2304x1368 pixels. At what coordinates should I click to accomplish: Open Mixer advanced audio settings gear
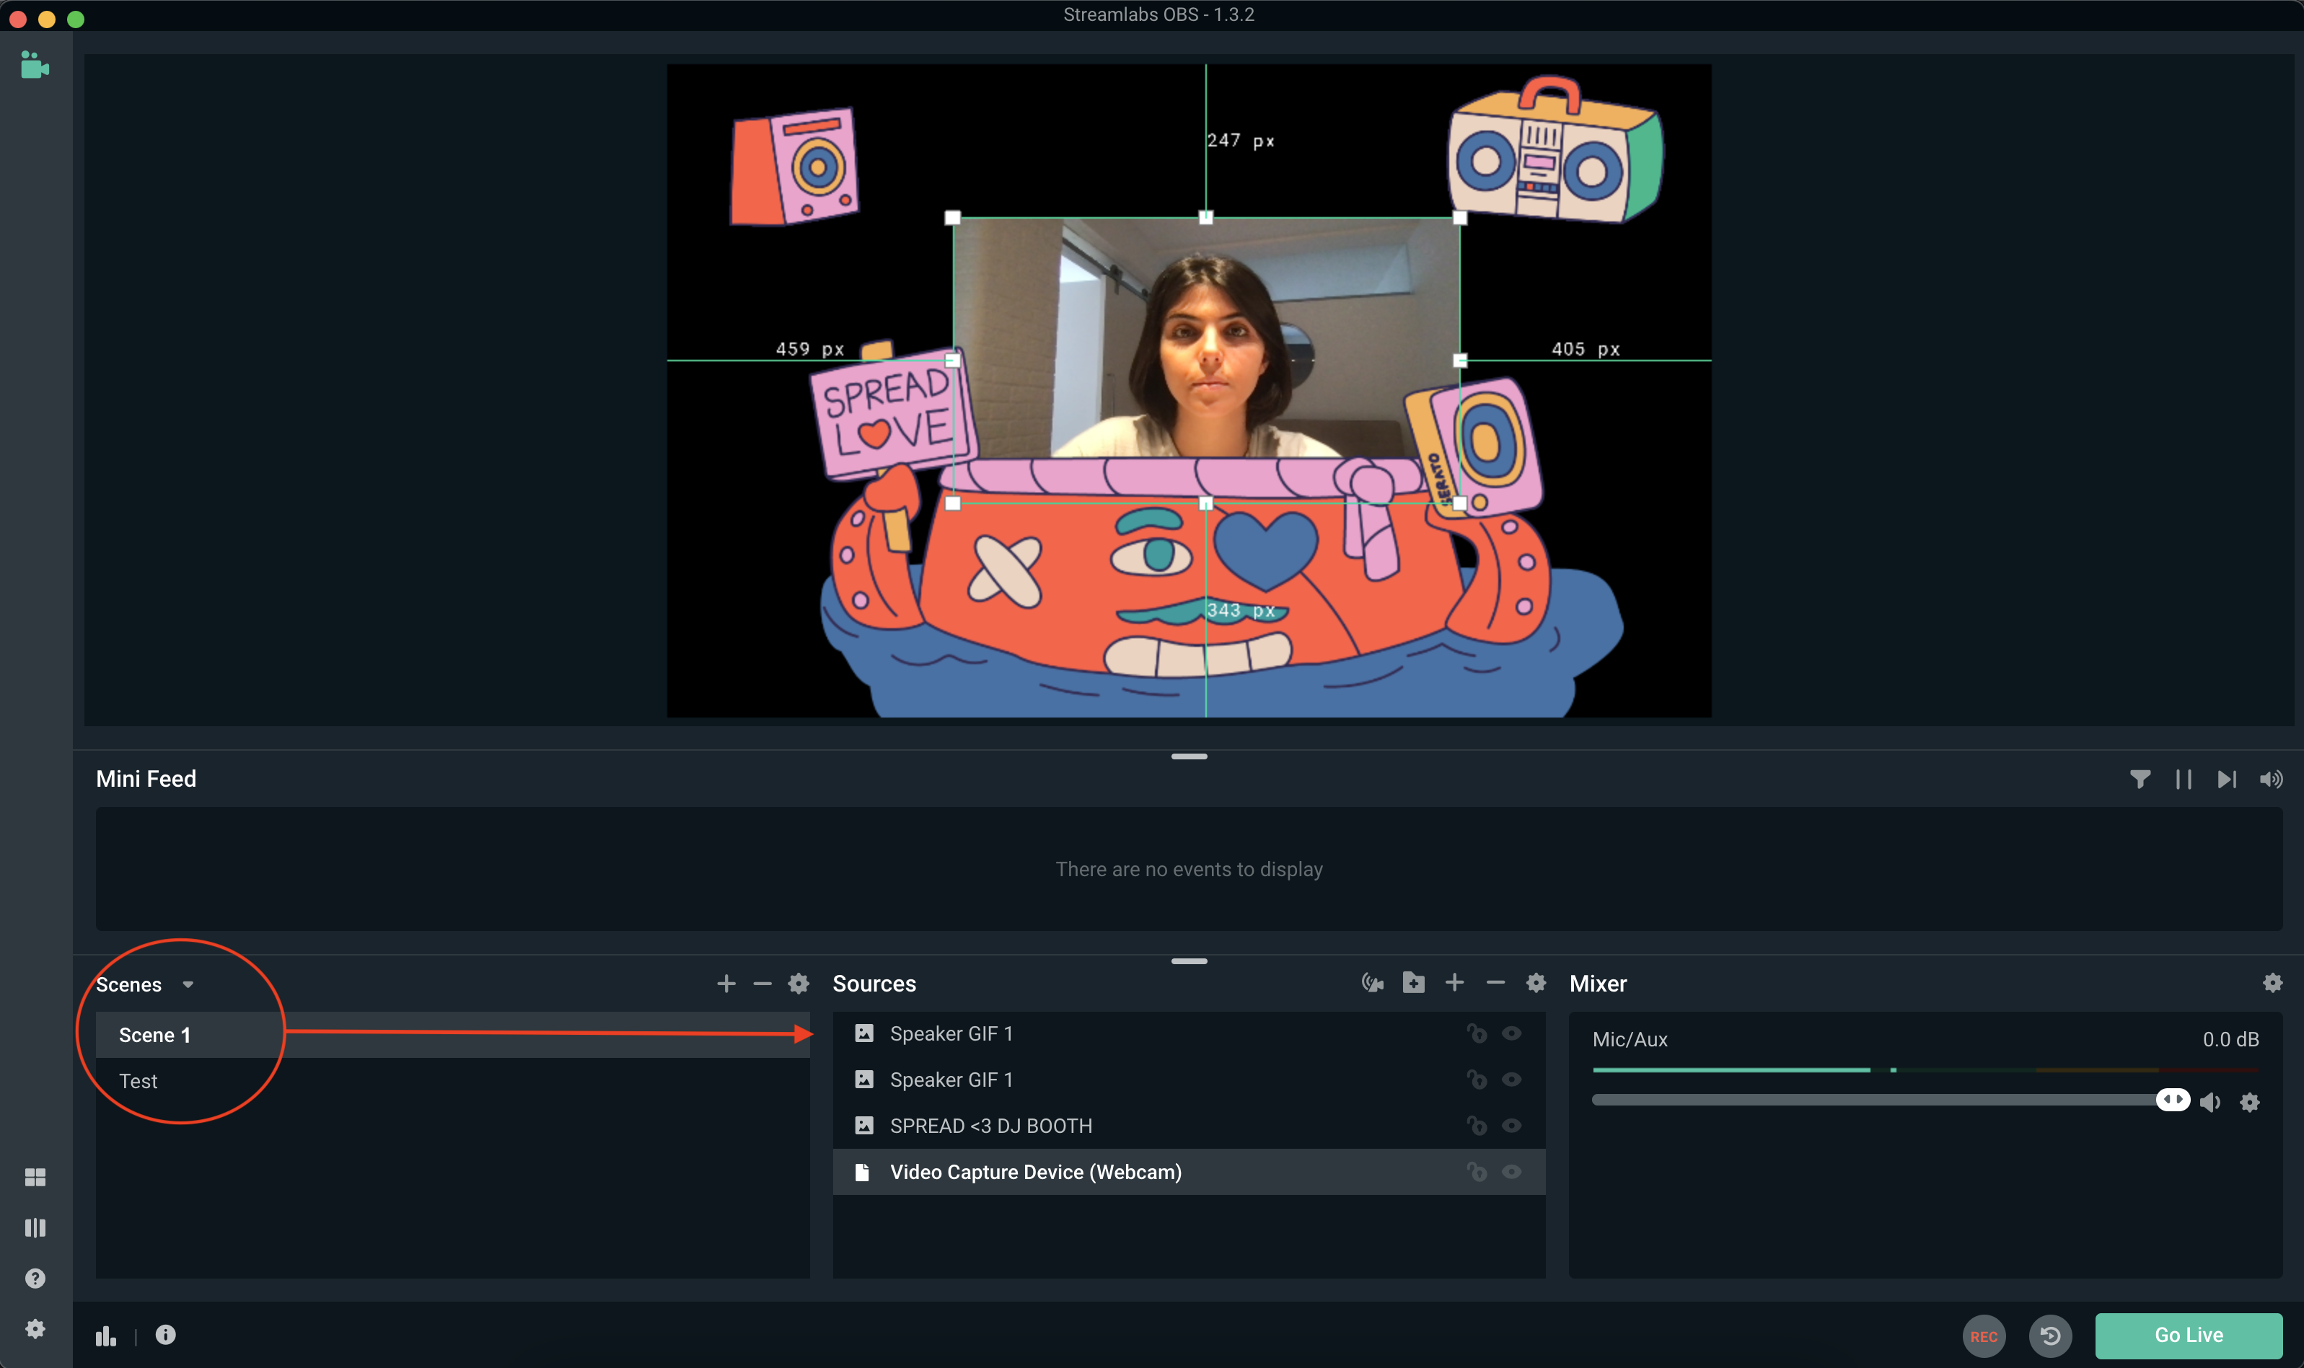pos(2273,983)
